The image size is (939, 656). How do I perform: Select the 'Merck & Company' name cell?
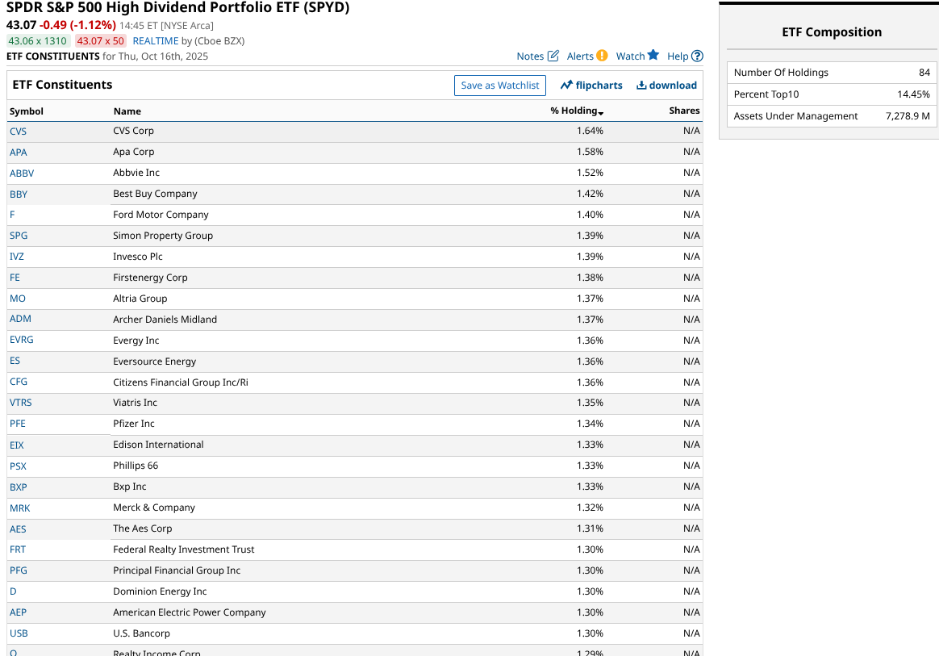(x=154, y=508)
